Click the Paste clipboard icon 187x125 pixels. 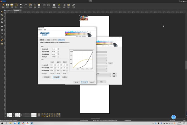coord(35,5)
